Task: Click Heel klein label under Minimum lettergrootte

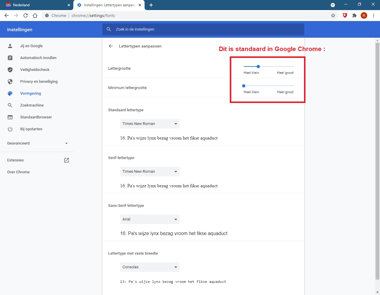Action: [251, 92]
